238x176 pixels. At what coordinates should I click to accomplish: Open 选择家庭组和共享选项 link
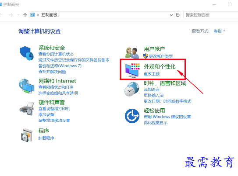pos(58,93)
